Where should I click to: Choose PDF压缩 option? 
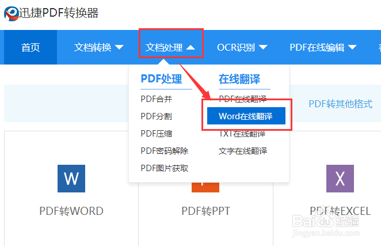(156, 133)
